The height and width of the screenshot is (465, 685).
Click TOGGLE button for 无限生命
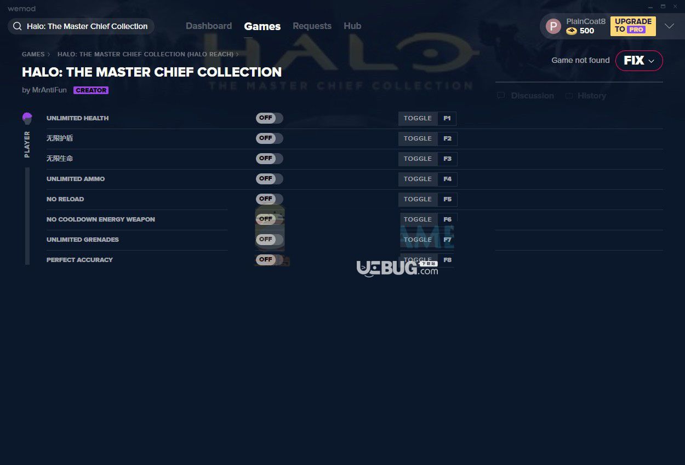[418, 159]
